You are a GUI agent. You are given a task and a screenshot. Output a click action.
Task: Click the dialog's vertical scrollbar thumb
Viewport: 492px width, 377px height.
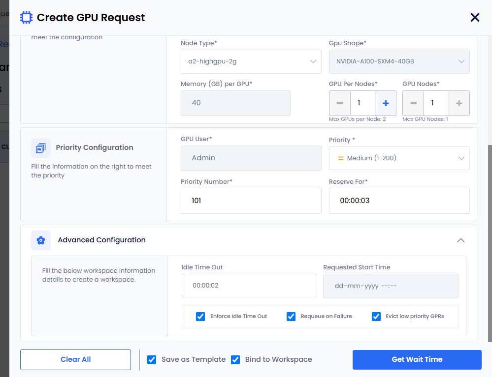[490, 243]
